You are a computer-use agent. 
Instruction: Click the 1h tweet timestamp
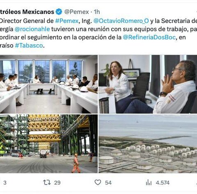point(97,12)
